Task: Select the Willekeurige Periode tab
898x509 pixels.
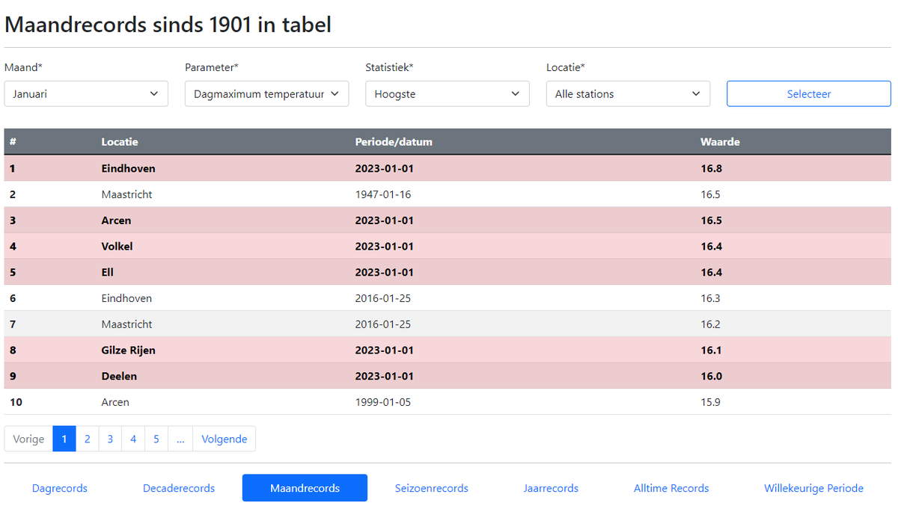Action: tap(813, 487)
